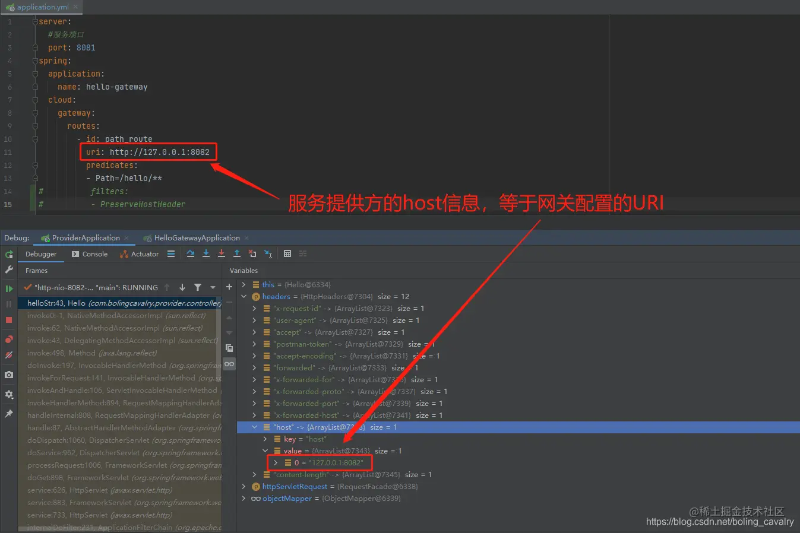Click the uri http://127.0.0.1:8082 line

(148, 152)
